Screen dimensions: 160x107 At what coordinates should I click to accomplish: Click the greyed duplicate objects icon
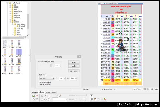(x=102, y=99)
